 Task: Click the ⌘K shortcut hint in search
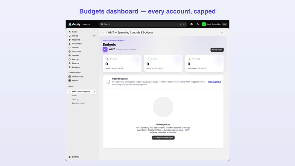pos(182,24)
